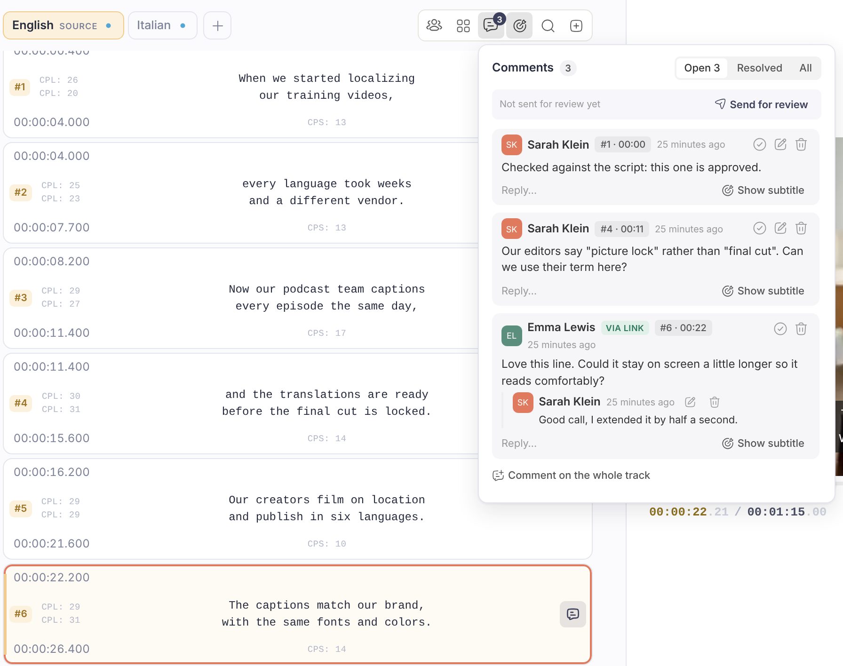Open the collaborators icon in toolbar

[434, 25]
